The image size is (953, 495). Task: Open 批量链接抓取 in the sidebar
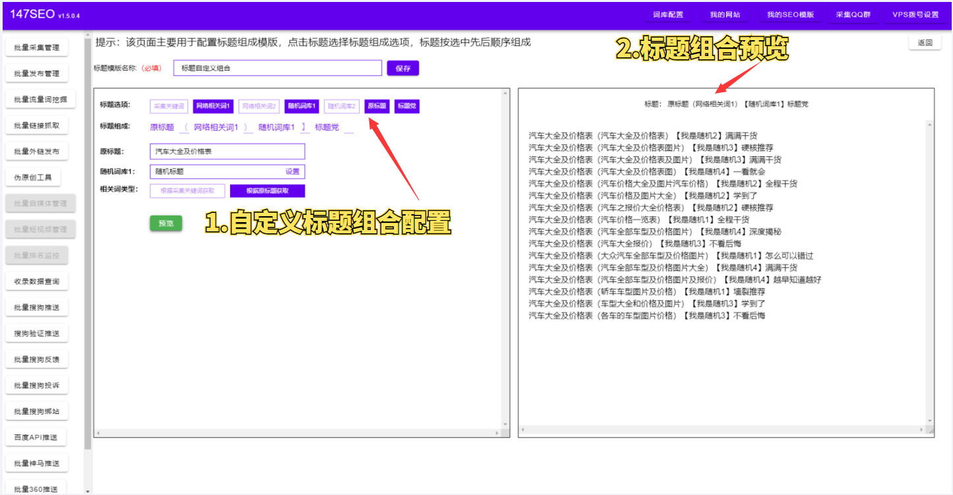36,126
